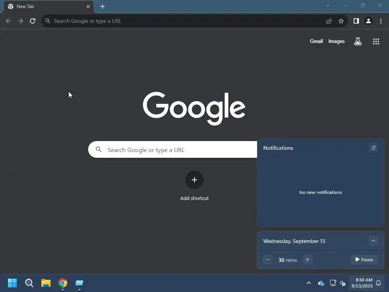Open the muted volume tray icon

[343, 283]
